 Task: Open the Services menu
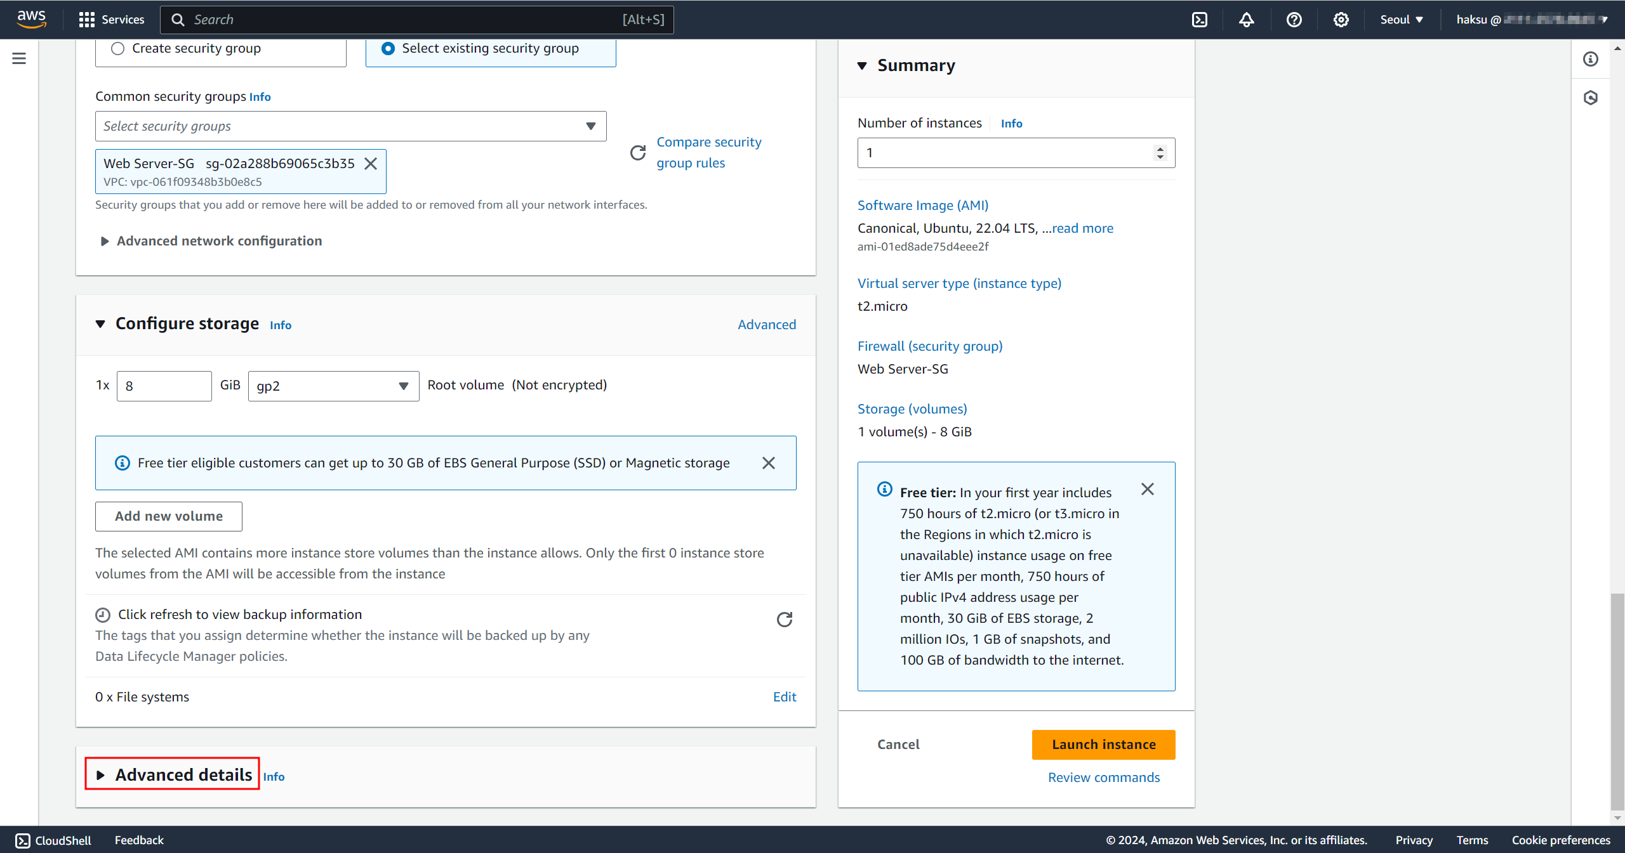(112, 20)
